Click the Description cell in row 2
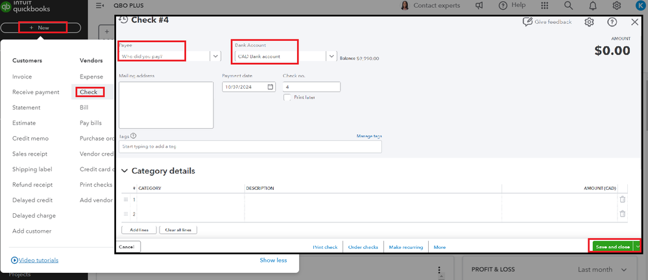 [373, 214]
